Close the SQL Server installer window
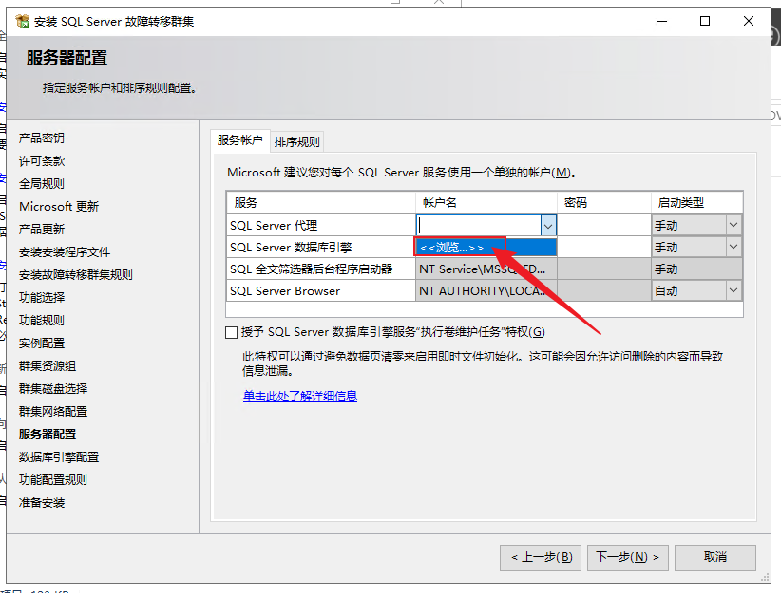 pyautogui.click(x=748, y=22)
